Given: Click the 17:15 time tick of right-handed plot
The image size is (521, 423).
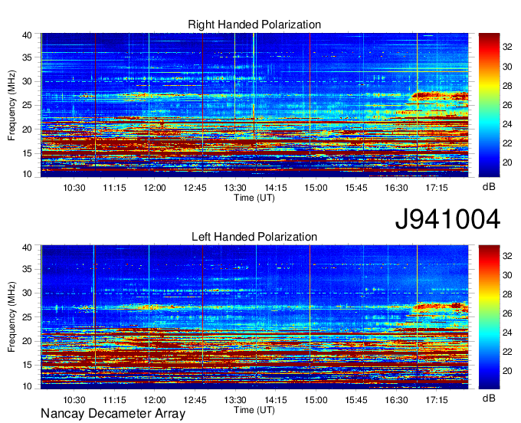Looking at the screenshot, I should [x=437, y=188].
